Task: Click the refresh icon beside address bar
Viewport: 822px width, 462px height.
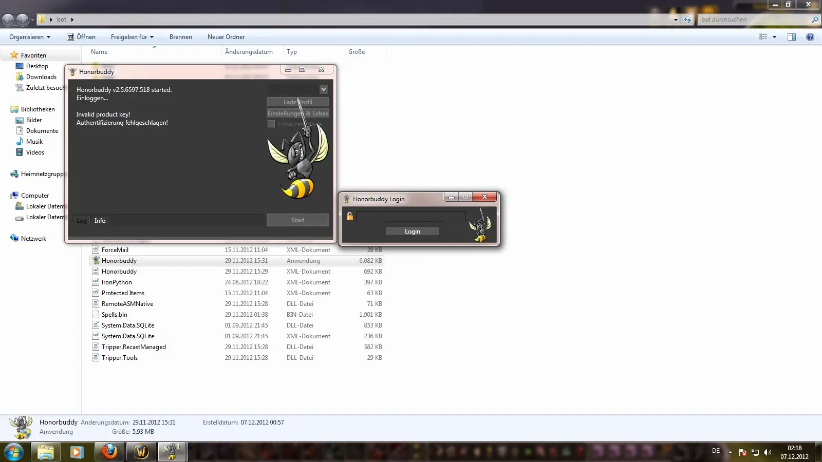Action: (x=687, y=20)
